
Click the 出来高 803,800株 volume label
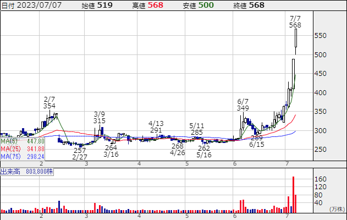click(x=27, y=172)
